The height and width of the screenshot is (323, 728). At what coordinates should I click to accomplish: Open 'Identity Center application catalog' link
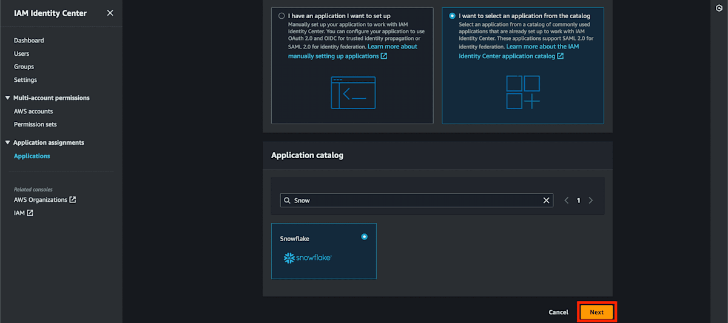point(511,56)
